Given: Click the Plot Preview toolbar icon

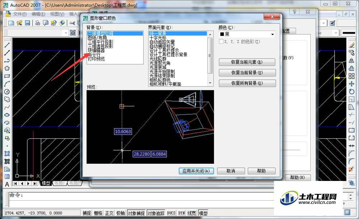Looking at the screenshot, I should pyautogui.click(x=46, y=23).
